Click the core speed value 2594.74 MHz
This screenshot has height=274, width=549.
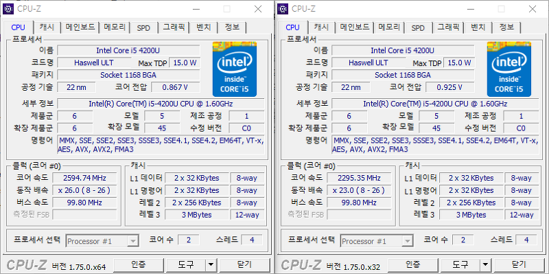[x=84, y=178]
